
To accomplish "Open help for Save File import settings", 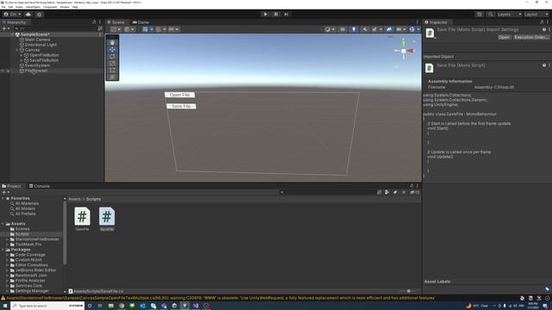I will pyautogui.click(x=544, y=29).
